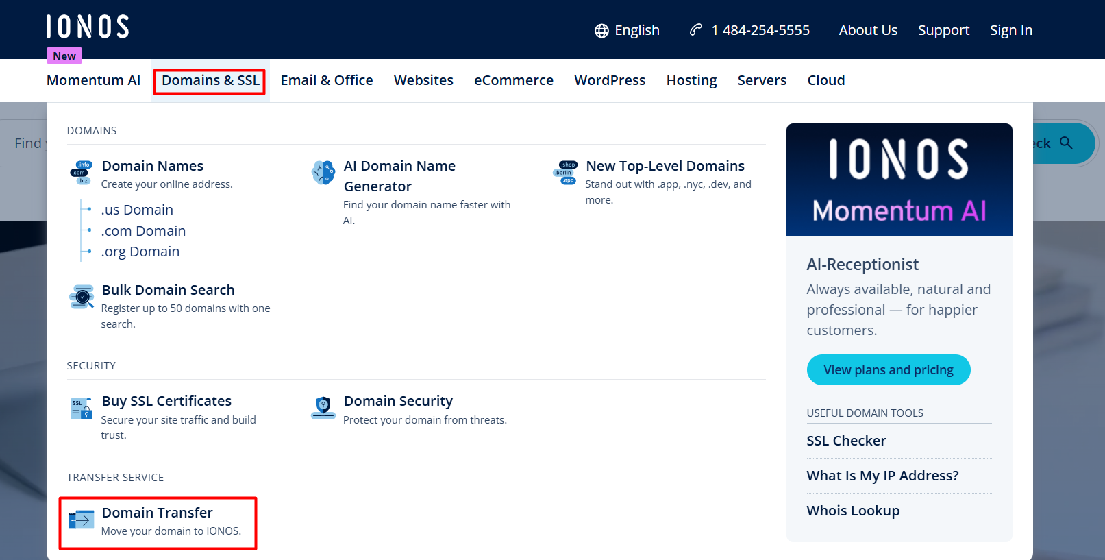Click the search magnifier icon on Check button
This screenshot has width=1105, height=560.
1066,143
